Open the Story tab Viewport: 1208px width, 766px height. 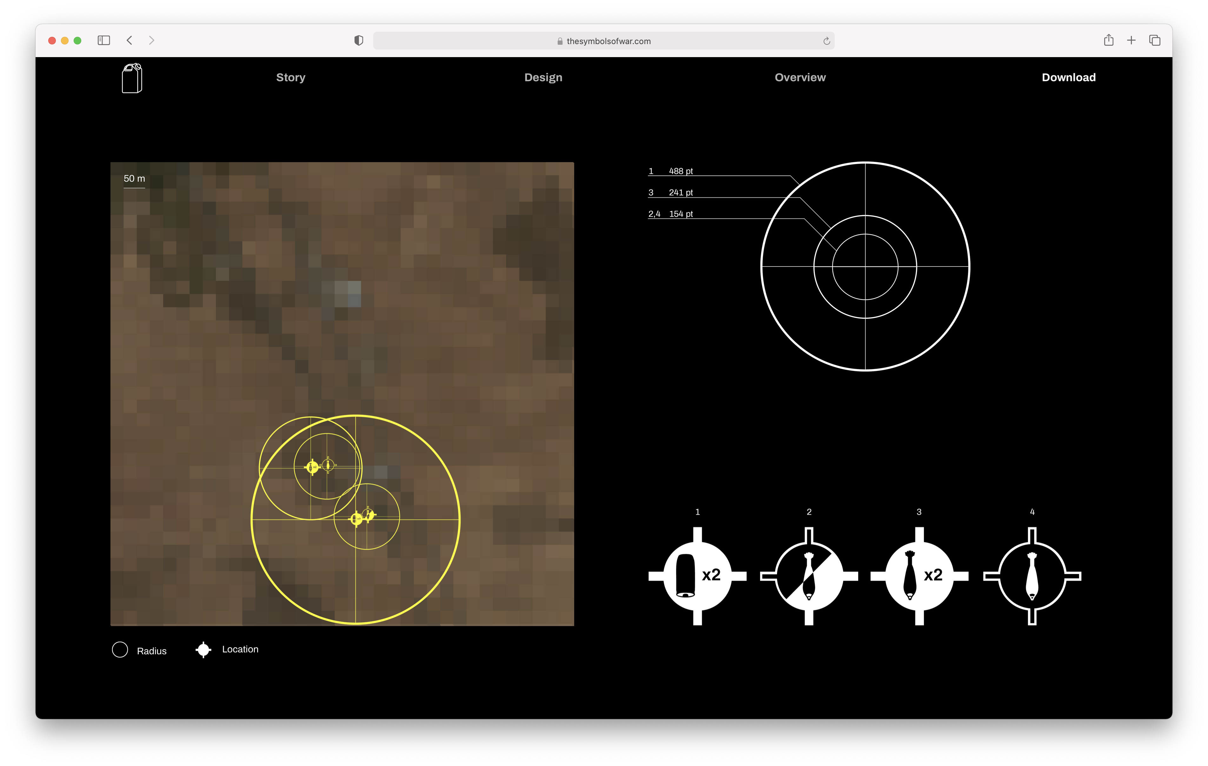[x=290, y=77]
